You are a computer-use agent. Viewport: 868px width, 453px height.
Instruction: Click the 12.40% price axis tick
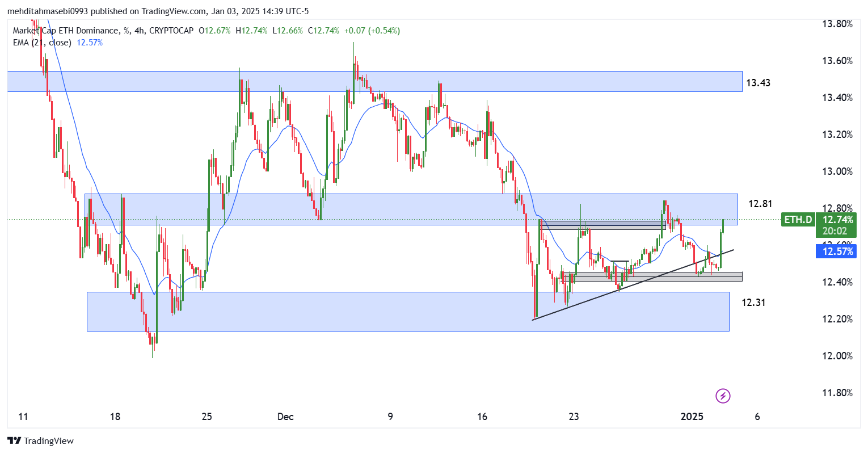pos(837,282)
